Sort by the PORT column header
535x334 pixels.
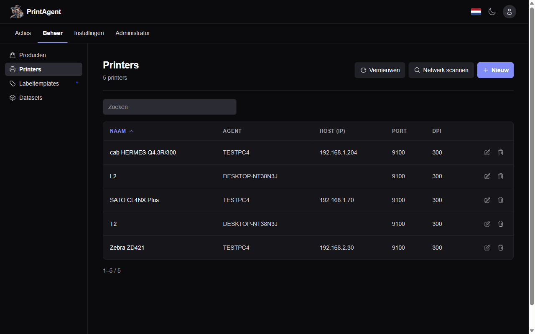click(399, 131)
